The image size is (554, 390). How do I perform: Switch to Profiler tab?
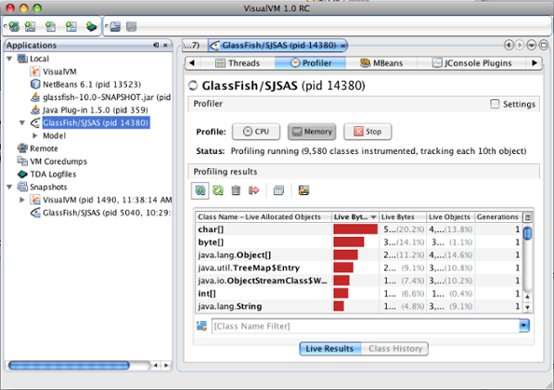tap(311, 63)
